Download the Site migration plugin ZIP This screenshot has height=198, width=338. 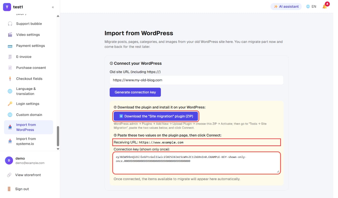tap(156, 116)
